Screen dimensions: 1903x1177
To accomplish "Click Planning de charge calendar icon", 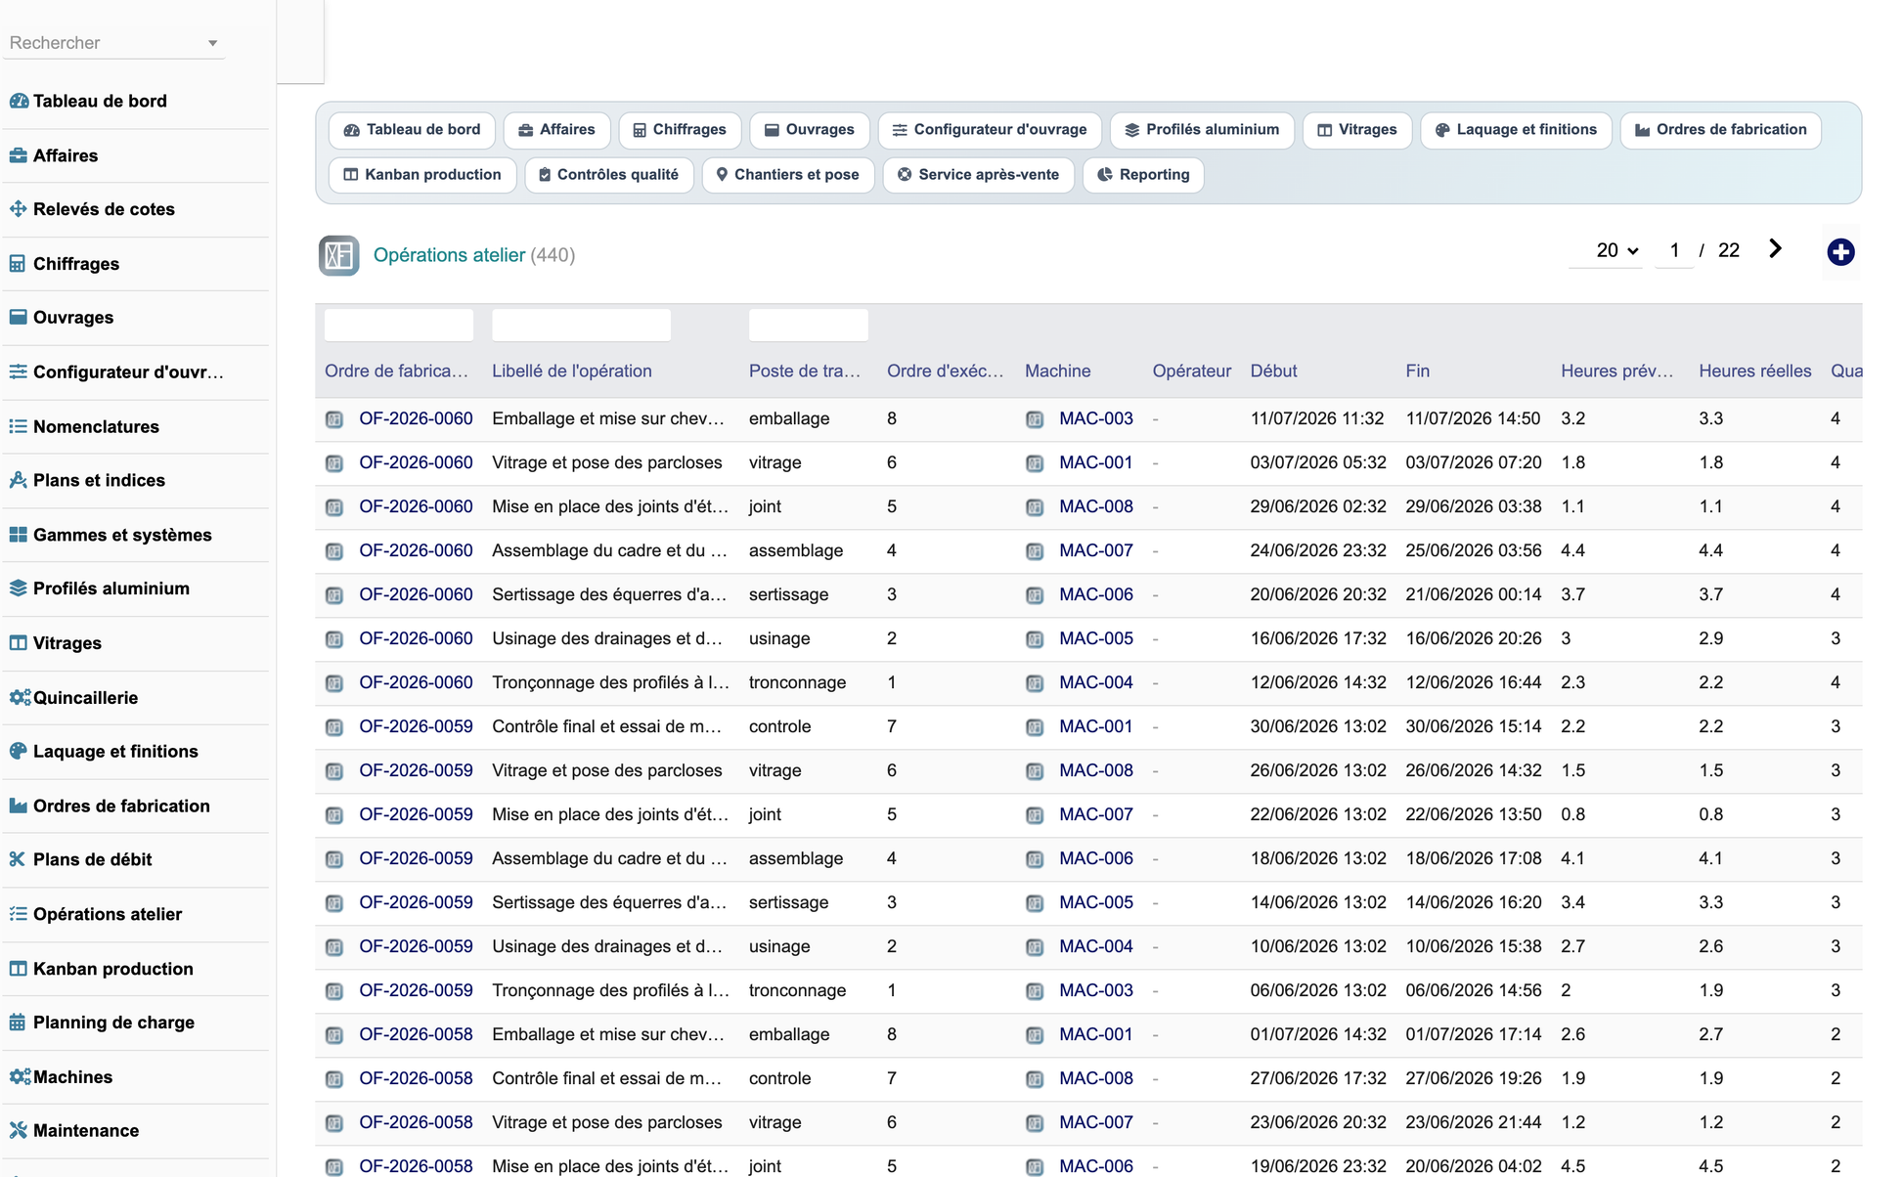I will click(19, 1023).
